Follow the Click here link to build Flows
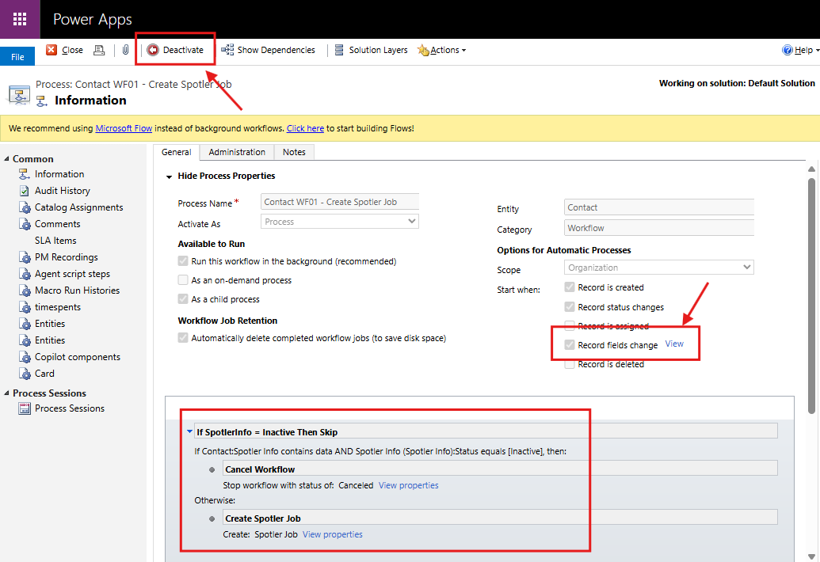 tap(305, 128)
